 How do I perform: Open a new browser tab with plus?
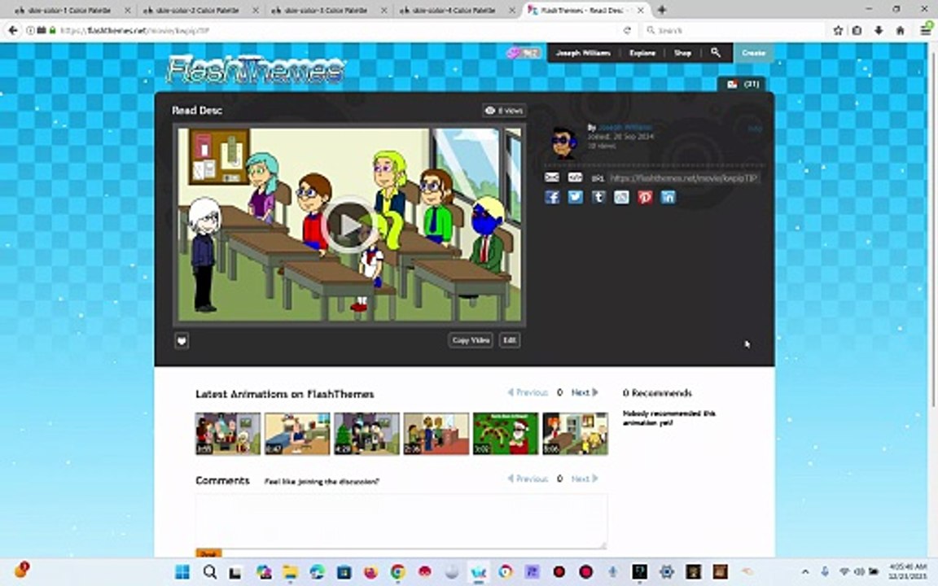tap(662, 10)
